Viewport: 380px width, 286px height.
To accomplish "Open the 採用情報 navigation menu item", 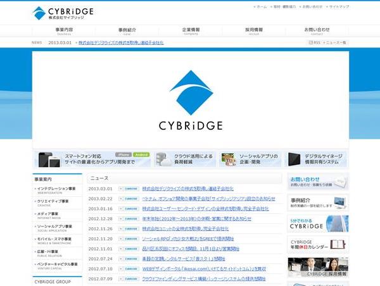I will (x=254, y=31).
